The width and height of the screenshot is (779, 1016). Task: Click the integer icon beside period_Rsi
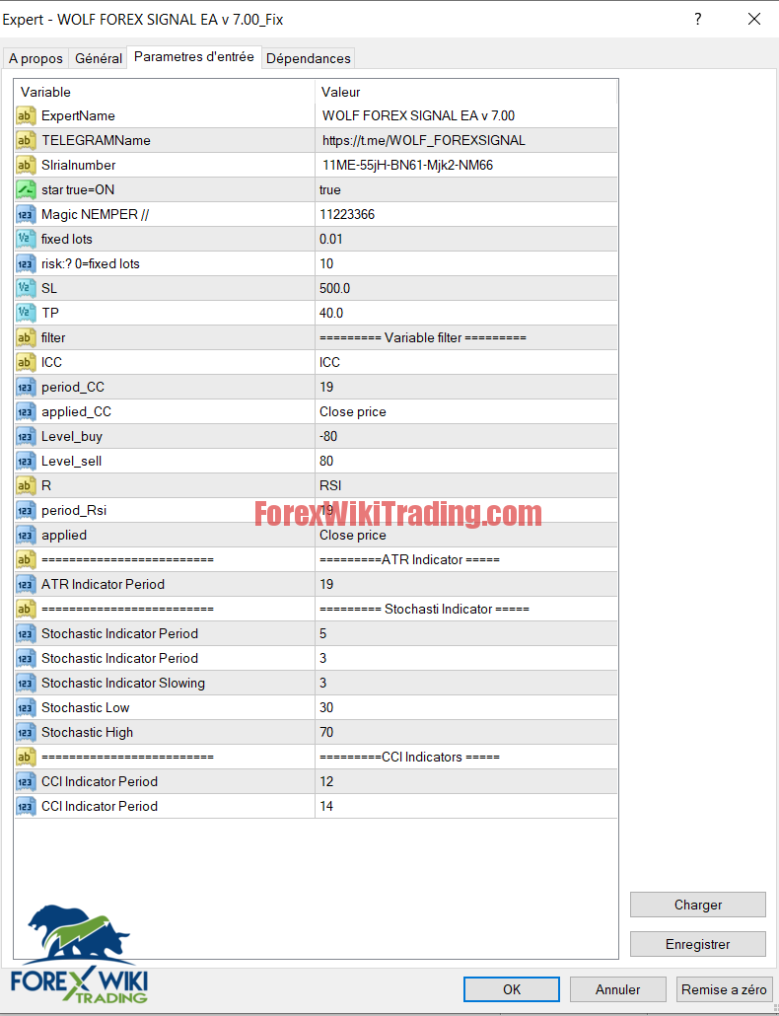(26, 511)
